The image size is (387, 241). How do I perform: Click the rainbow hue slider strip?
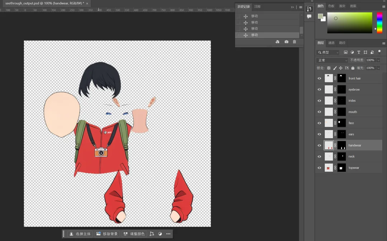coord(379,23)
